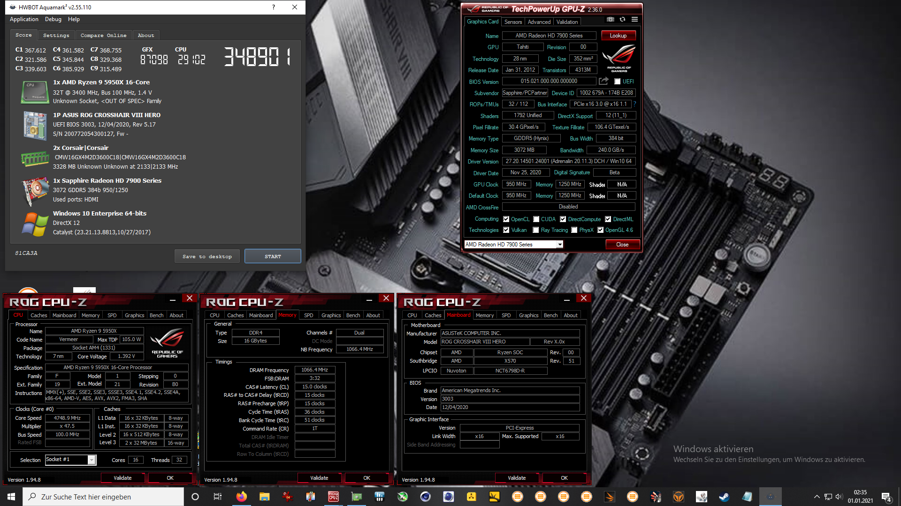Screen dimensions: 901x506
Task: Open the GPU-Z hamburger menu
Action: click(634, 20)
